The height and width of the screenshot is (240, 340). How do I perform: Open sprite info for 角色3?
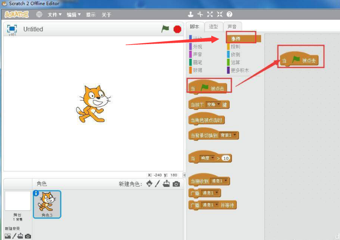pos(36,193)
